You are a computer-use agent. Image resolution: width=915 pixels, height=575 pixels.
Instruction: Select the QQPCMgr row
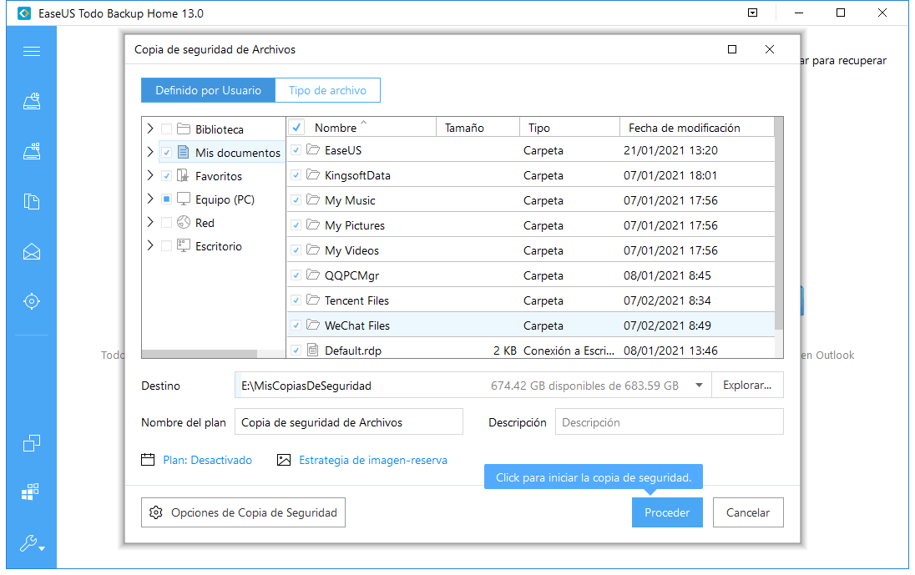coord(530,275)
